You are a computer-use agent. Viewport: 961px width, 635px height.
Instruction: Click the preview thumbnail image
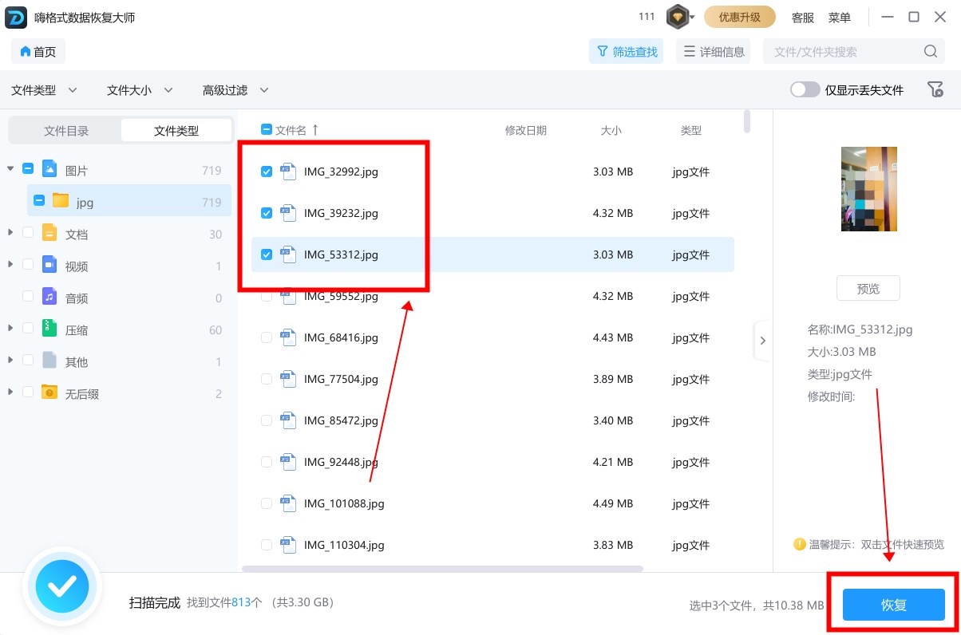869,189
